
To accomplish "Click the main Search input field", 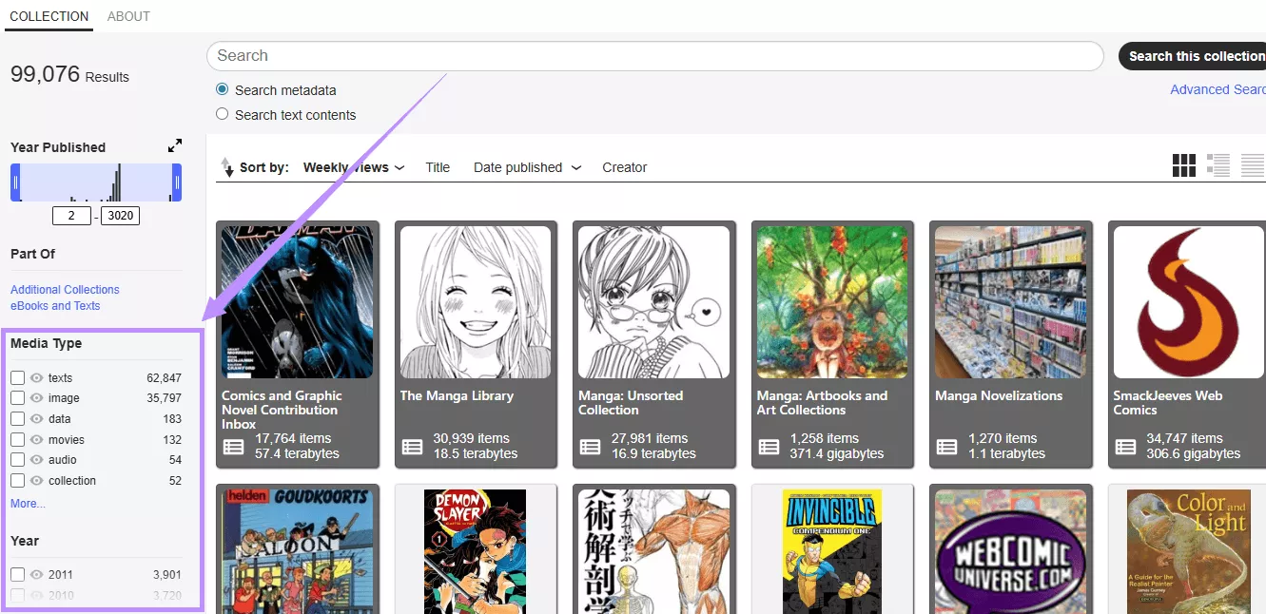I will tap(654, 56).
